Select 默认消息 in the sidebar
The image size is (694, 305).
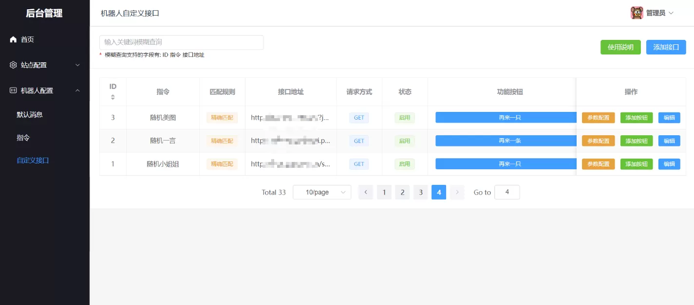[29, 114]
